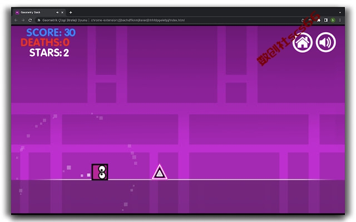Open the tab search dropdown arrow
This screenshot has height=222, width=356.
coord(340,12)
